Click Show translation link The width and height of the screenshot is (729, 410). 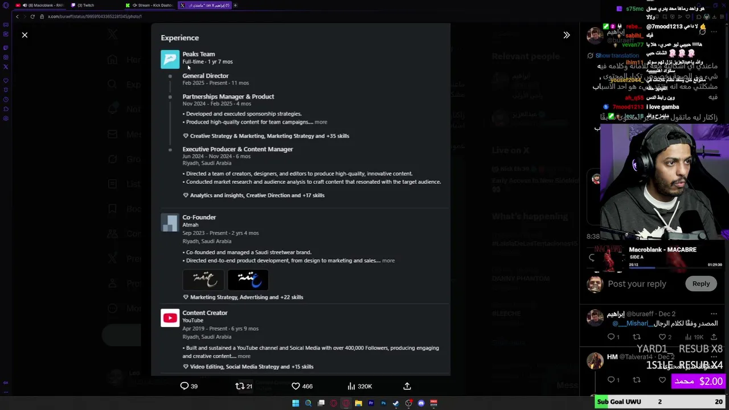tap(617, 56)
